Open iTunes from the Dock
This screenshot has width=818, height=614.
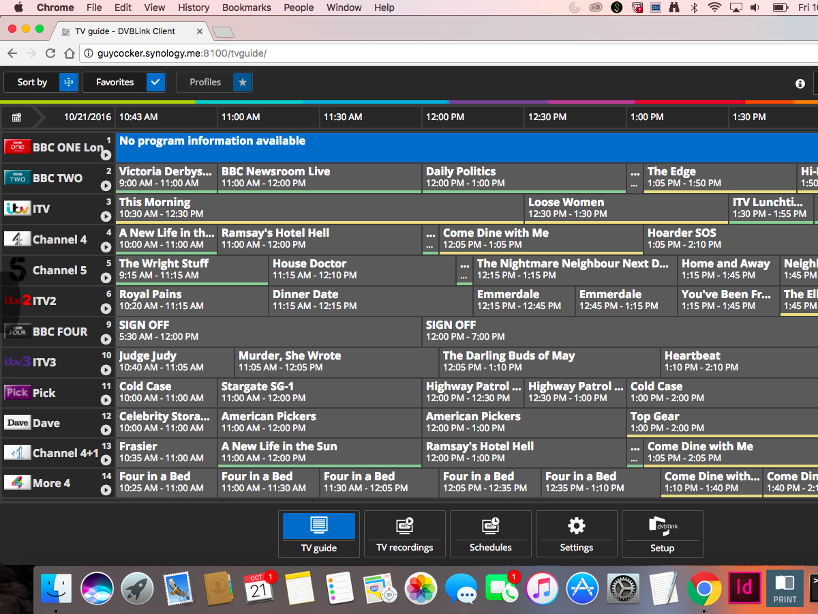tap(542, 587)
